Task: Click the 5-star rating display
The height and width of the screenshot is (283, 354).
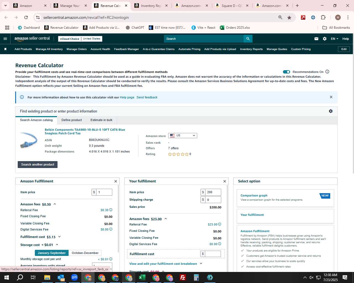Action: (x=178, y=154)
